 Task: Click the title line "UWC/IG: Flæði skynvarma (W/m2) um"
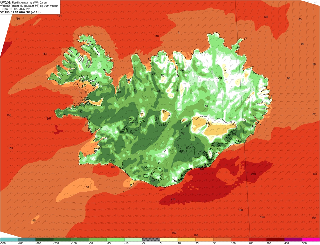pos(24,2)
